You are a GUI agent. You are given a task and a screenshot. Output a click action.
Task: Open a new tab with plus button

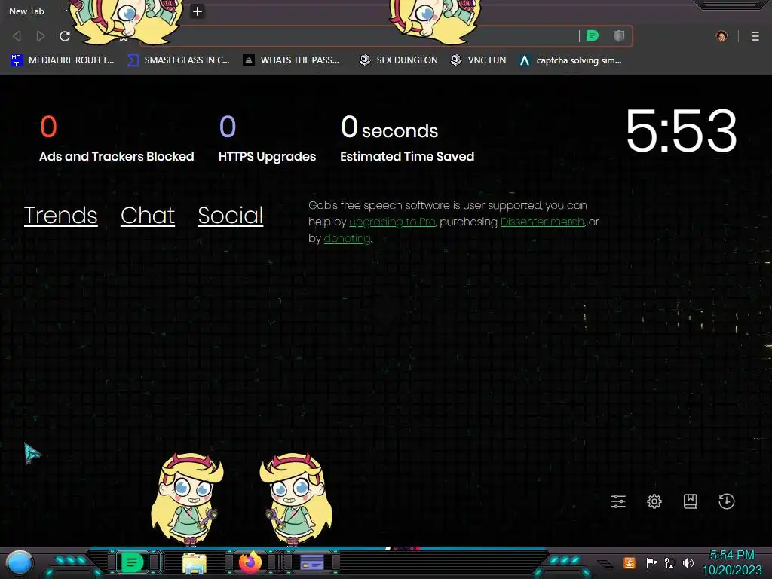coord(197,11)
